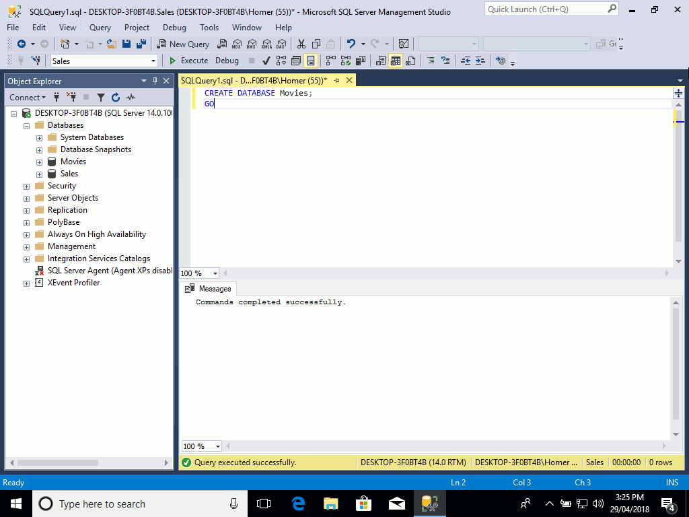689x517 pixels.
Task: Click the Quick Launch search field
Action: point(552,9)
